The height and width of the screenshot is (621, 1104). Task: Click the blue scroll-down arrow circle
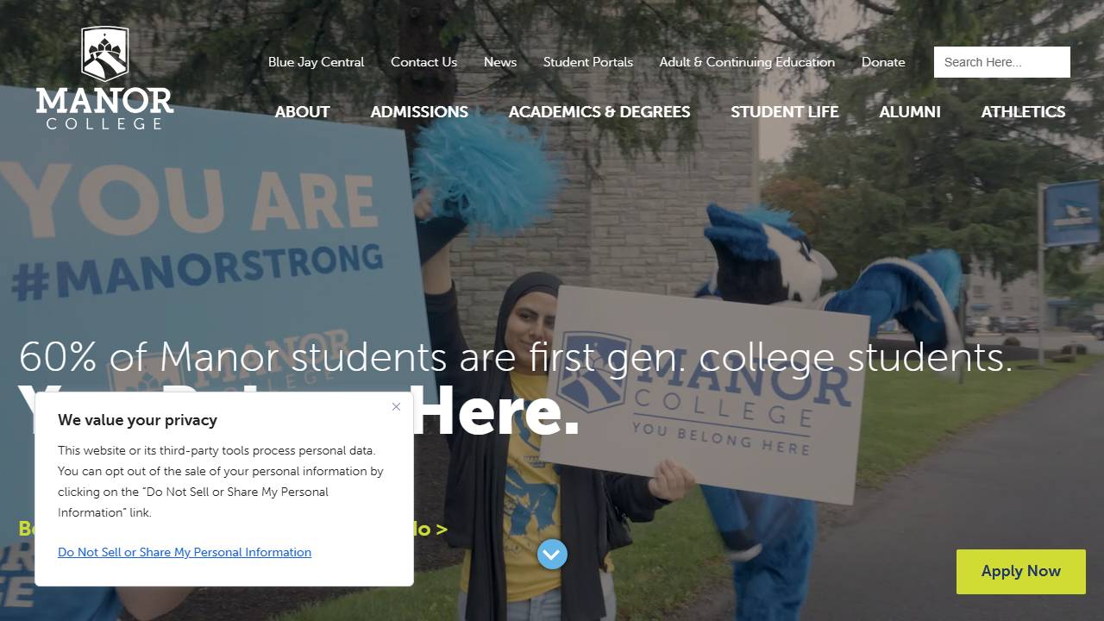(552, 554)
